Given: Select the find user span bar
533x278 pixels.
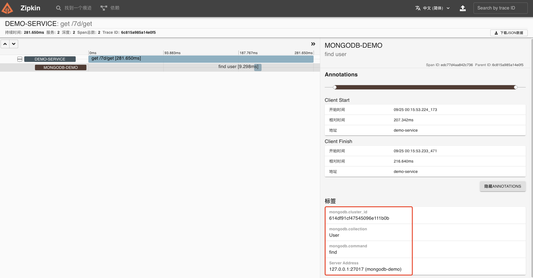Looking at the screenshot, I should (258, 67).
